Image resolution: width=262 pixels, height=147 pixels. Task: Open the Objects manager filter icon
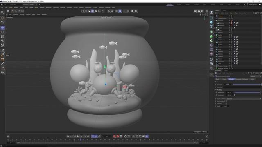pos(258,13)
